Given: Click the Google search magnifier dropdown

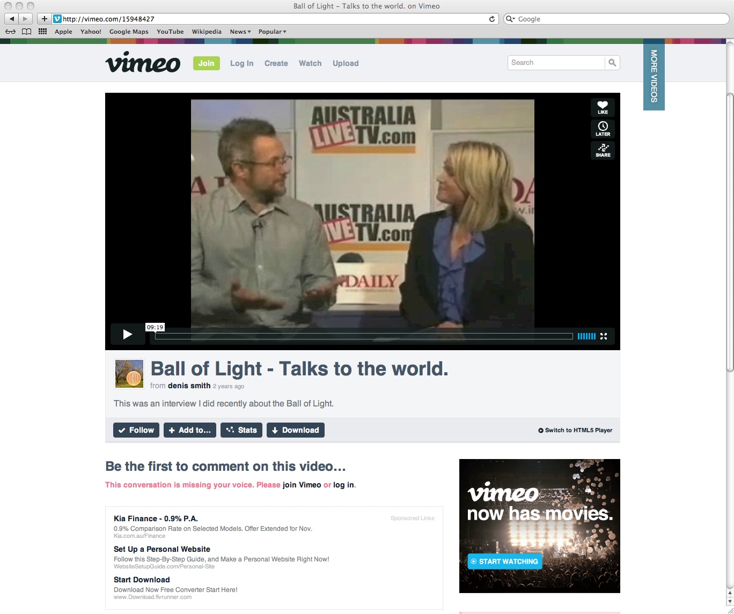Looking at the screenshot, I should [x=510, y=19].
